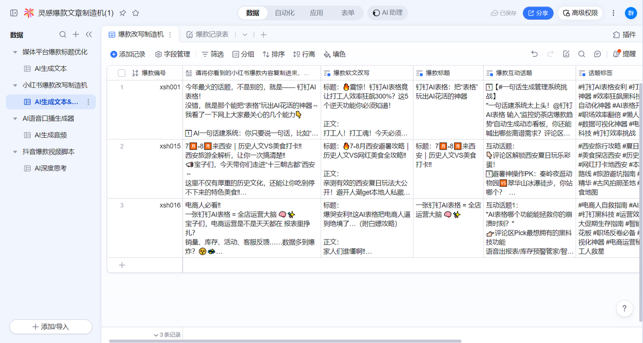Open 填色 fill color tool
The image size is (643, 343).
pos(334,54)
